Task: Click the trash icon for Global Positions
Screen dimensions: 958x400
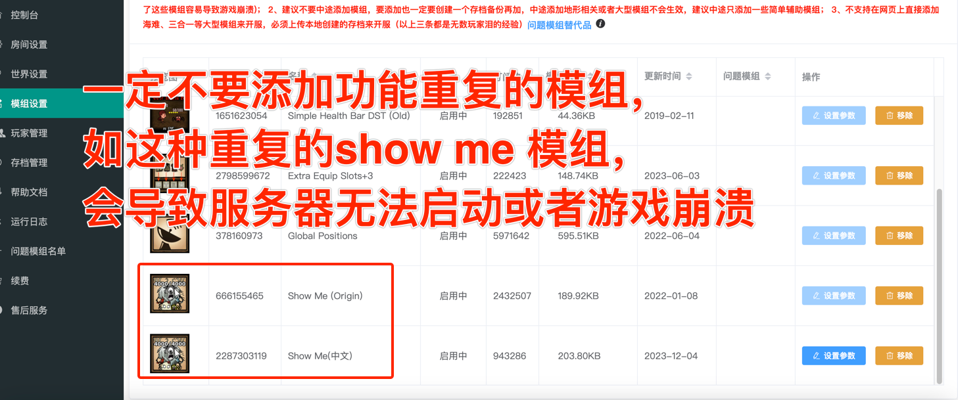Action: (x=890, y=236)
